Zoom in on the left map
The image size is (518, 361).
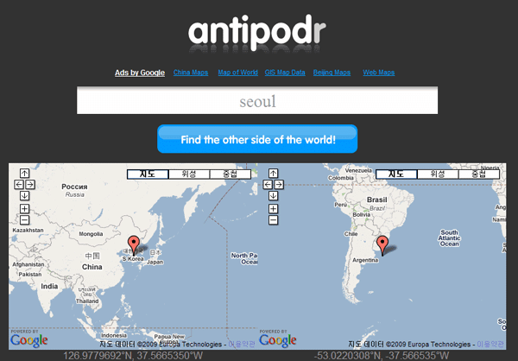(24, 209)
